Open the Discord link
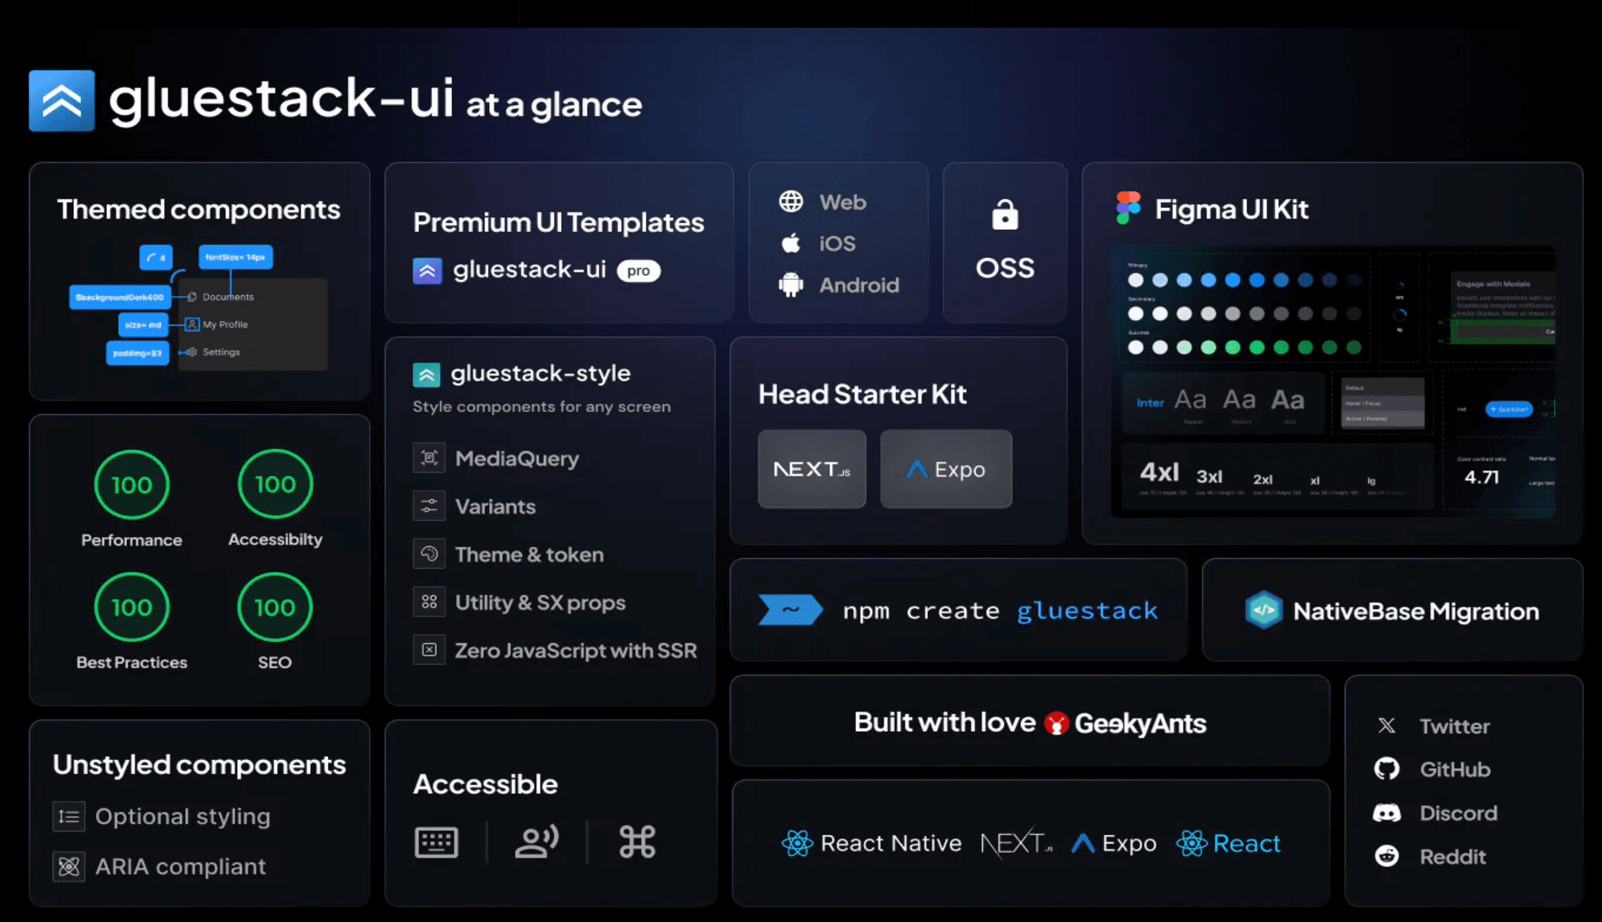Viewport: 1602px width, 922px height. point(1459,813)
